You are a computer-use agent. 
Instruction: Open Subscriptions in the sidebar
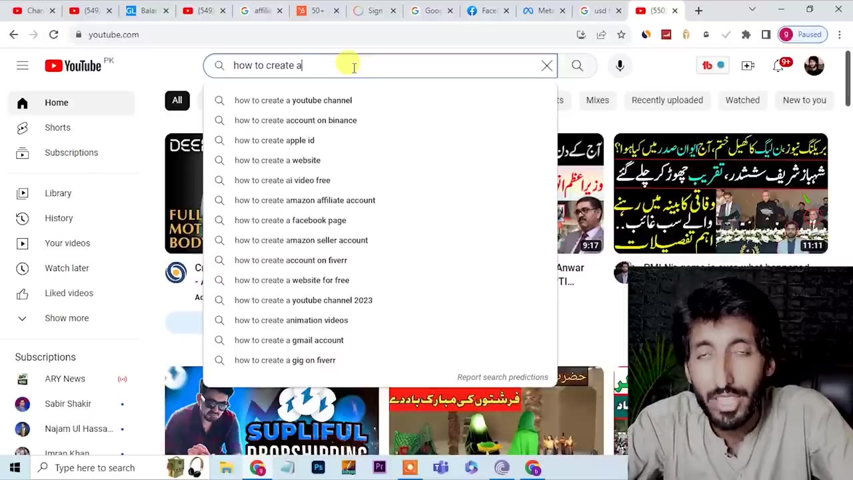[71, 153]
